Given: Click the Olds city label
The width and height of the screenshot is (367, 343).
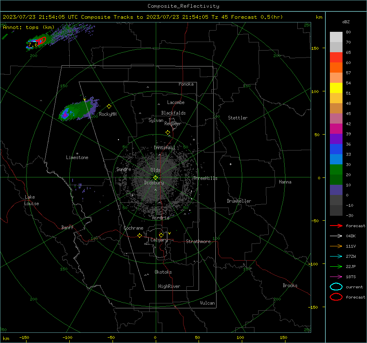Looking at the screenshot, I should click(x=155, y=170).
